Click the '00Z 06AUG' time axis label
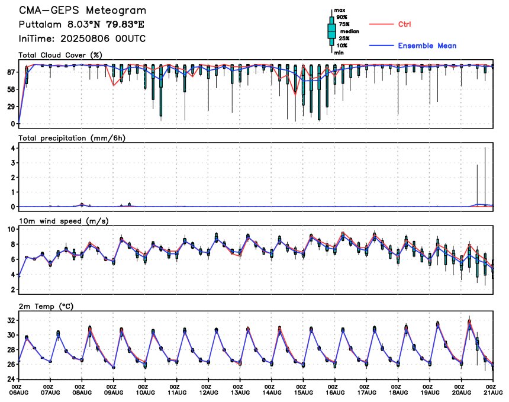Screen dimensions: 509x402 pos(19,390)
